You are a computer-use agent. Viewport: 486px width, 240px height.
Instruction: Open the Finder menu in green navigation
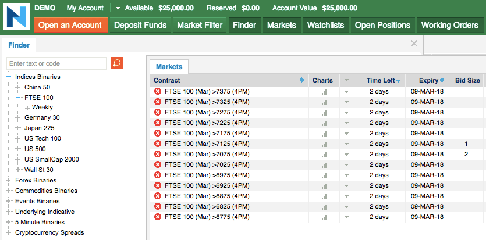(x=244, y=25)
